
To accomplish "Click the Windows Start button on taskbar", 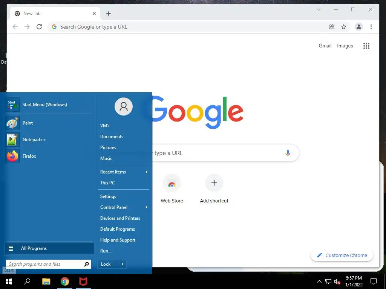I will 9,281.
